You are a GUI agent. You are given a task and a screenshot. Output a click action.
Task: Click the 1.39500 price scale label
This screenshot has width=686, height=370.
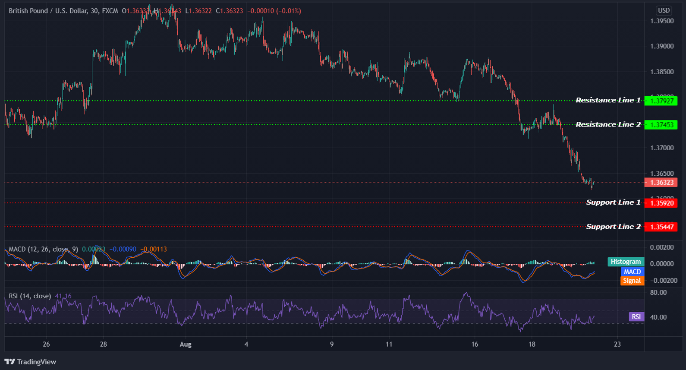pos(662,21)
